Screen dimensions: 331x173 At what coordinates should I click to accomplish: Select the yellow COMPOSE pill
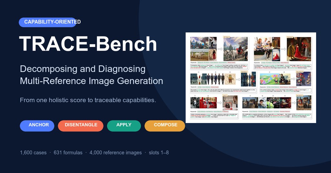tap(165, 126)
